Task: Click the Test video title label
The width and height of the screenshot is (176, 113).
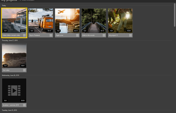Action: 6,70
